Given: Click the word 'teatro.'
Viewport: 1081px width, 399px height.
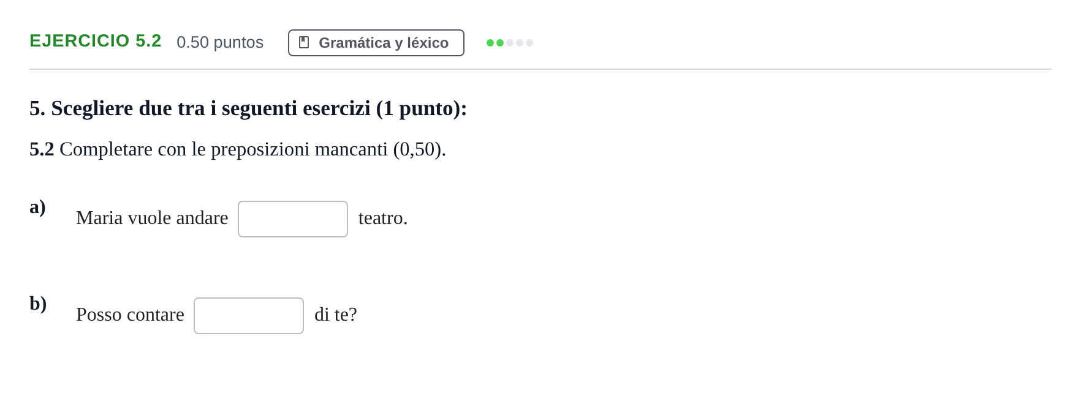Looking at the screenshot, I should [383, 218].
